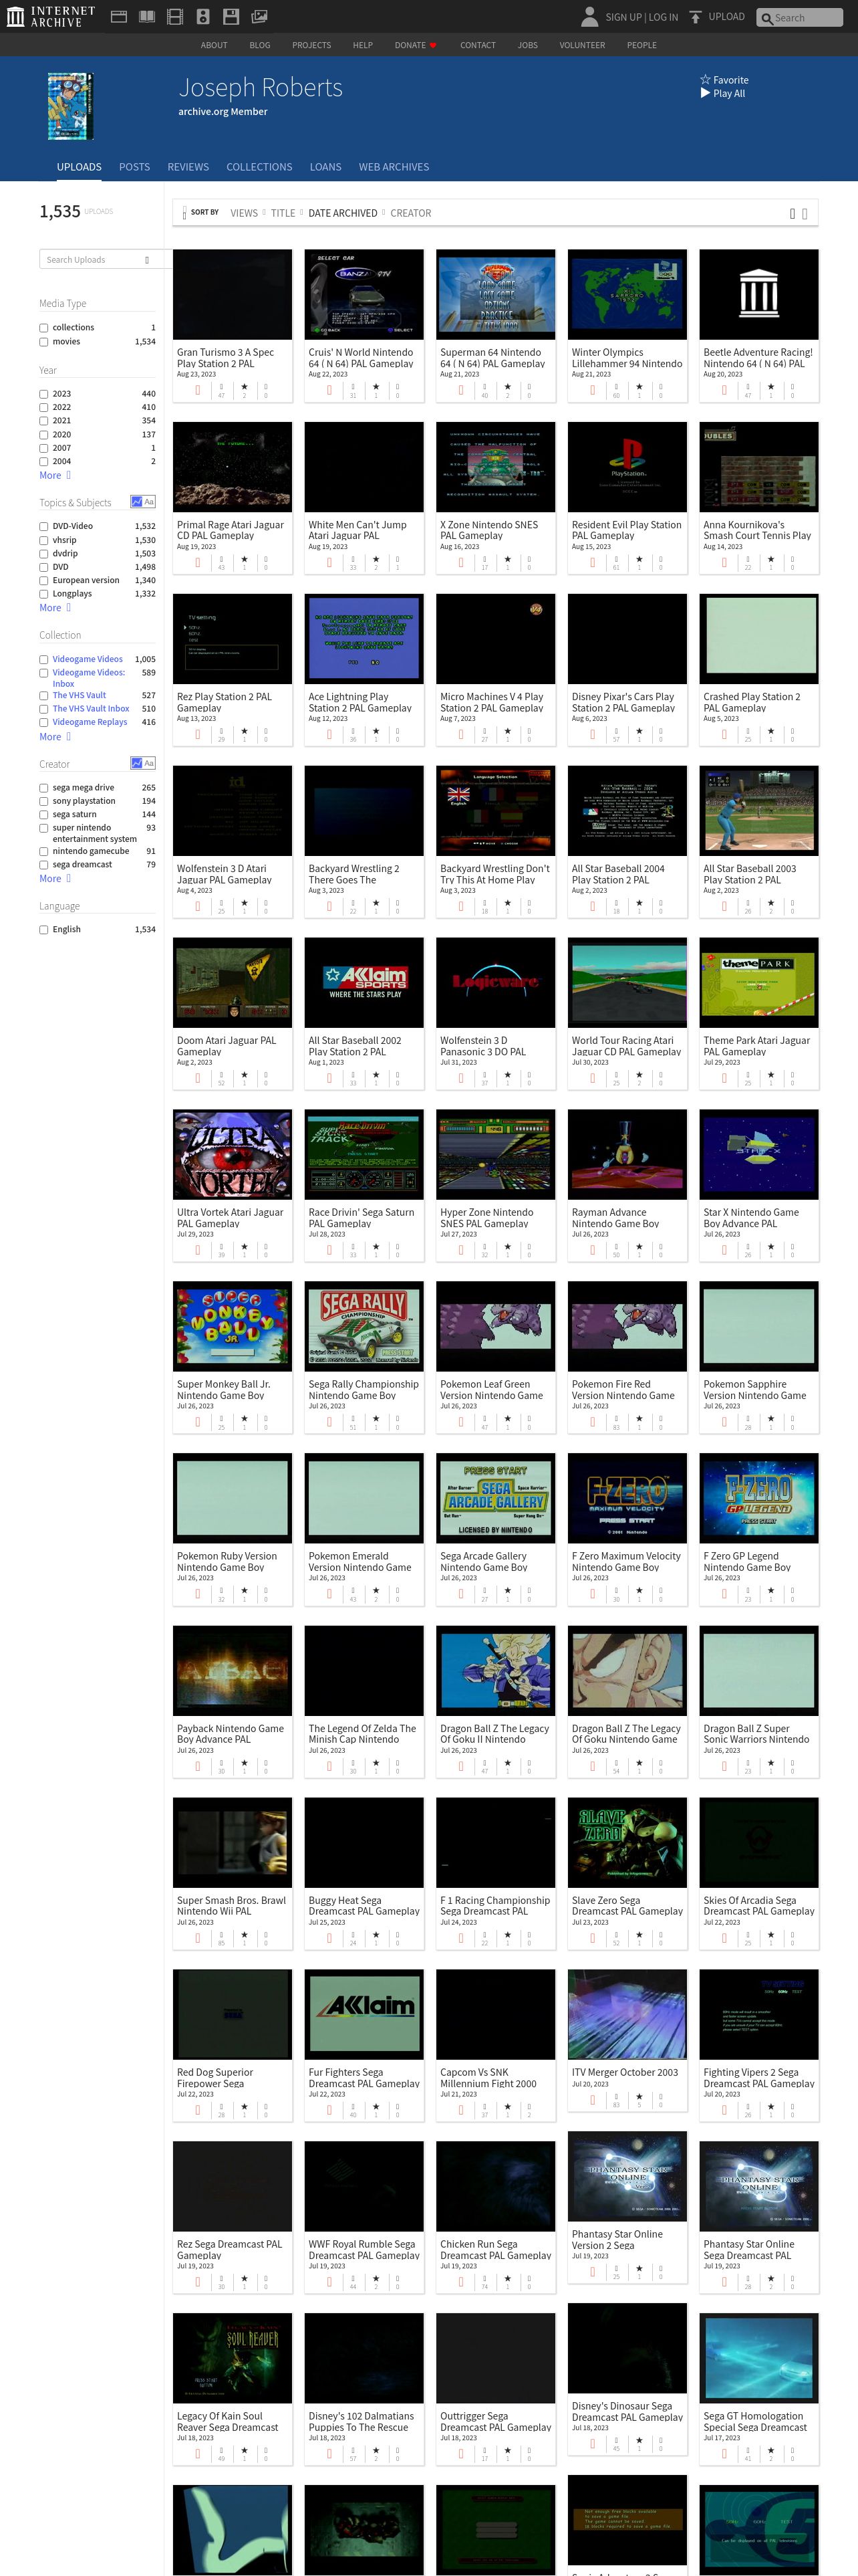
Task: Enable the Longplays topic checkbox
Action: coord(44,594)
